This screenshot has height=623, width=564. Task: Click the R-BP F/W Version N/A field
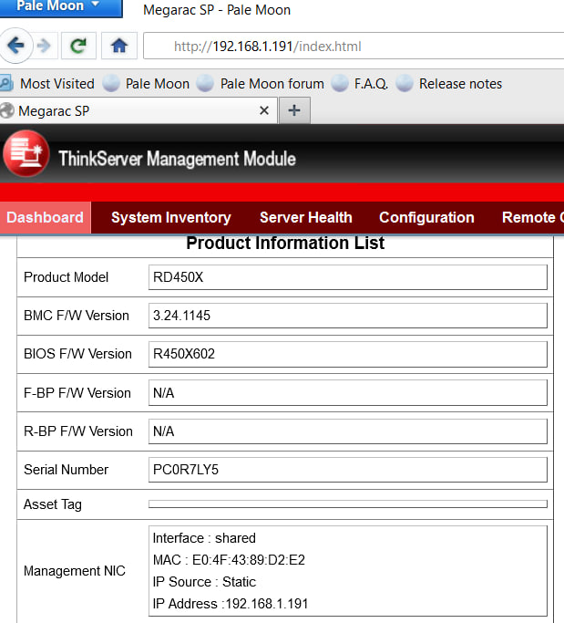348,431
